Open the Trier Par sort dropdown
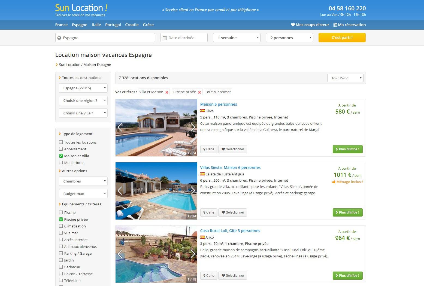424x286 pixels. click(345, 78)
